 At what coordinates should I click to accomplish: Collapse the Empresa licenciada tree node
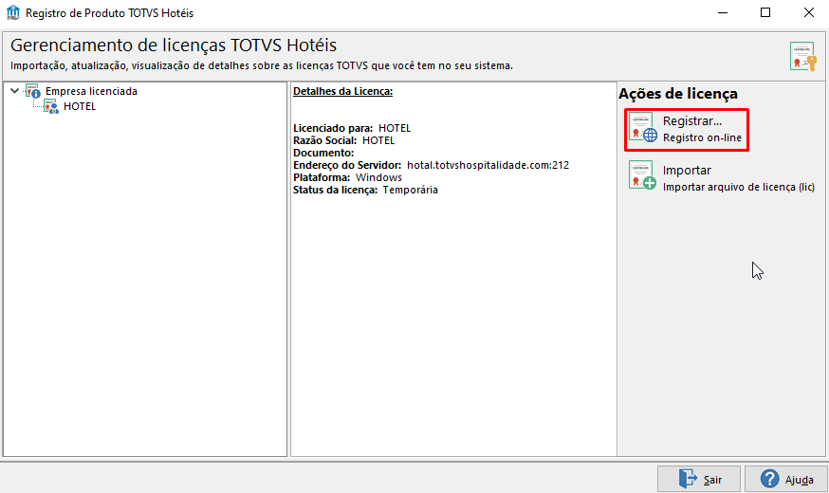15,91
